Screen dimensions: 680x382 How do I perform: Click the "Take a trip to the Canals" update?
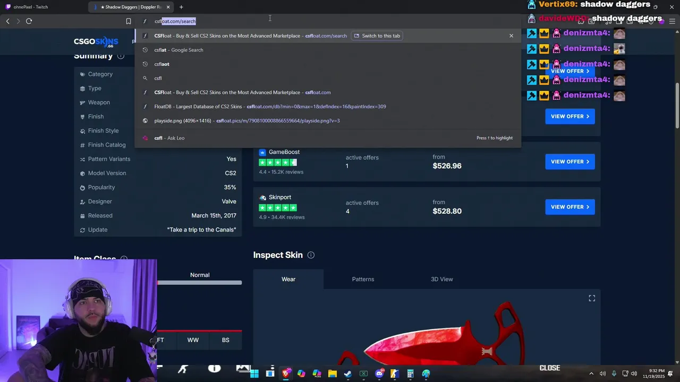point(201,230)
